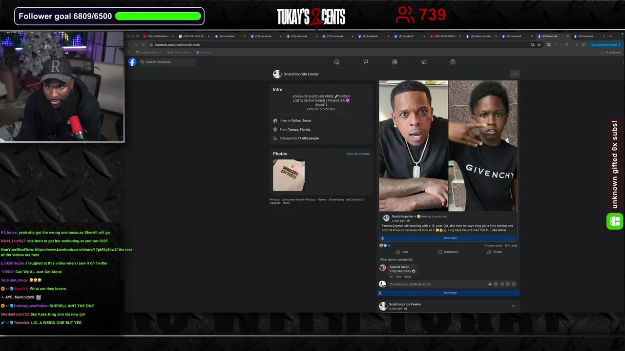Click See all photos link
The image size is (625, 351).
[x=358, y=154]
